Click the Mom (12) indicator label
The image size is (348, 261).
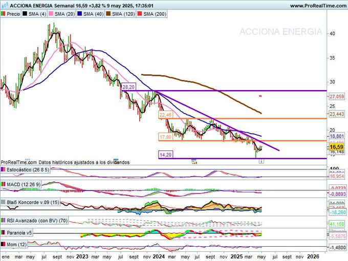pos(16,245)
